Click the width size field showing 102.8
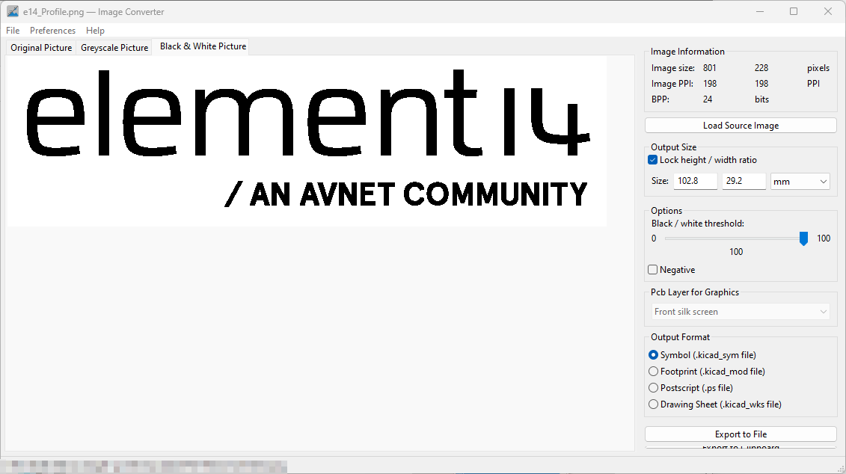846x474 pixels. point(696,181)
